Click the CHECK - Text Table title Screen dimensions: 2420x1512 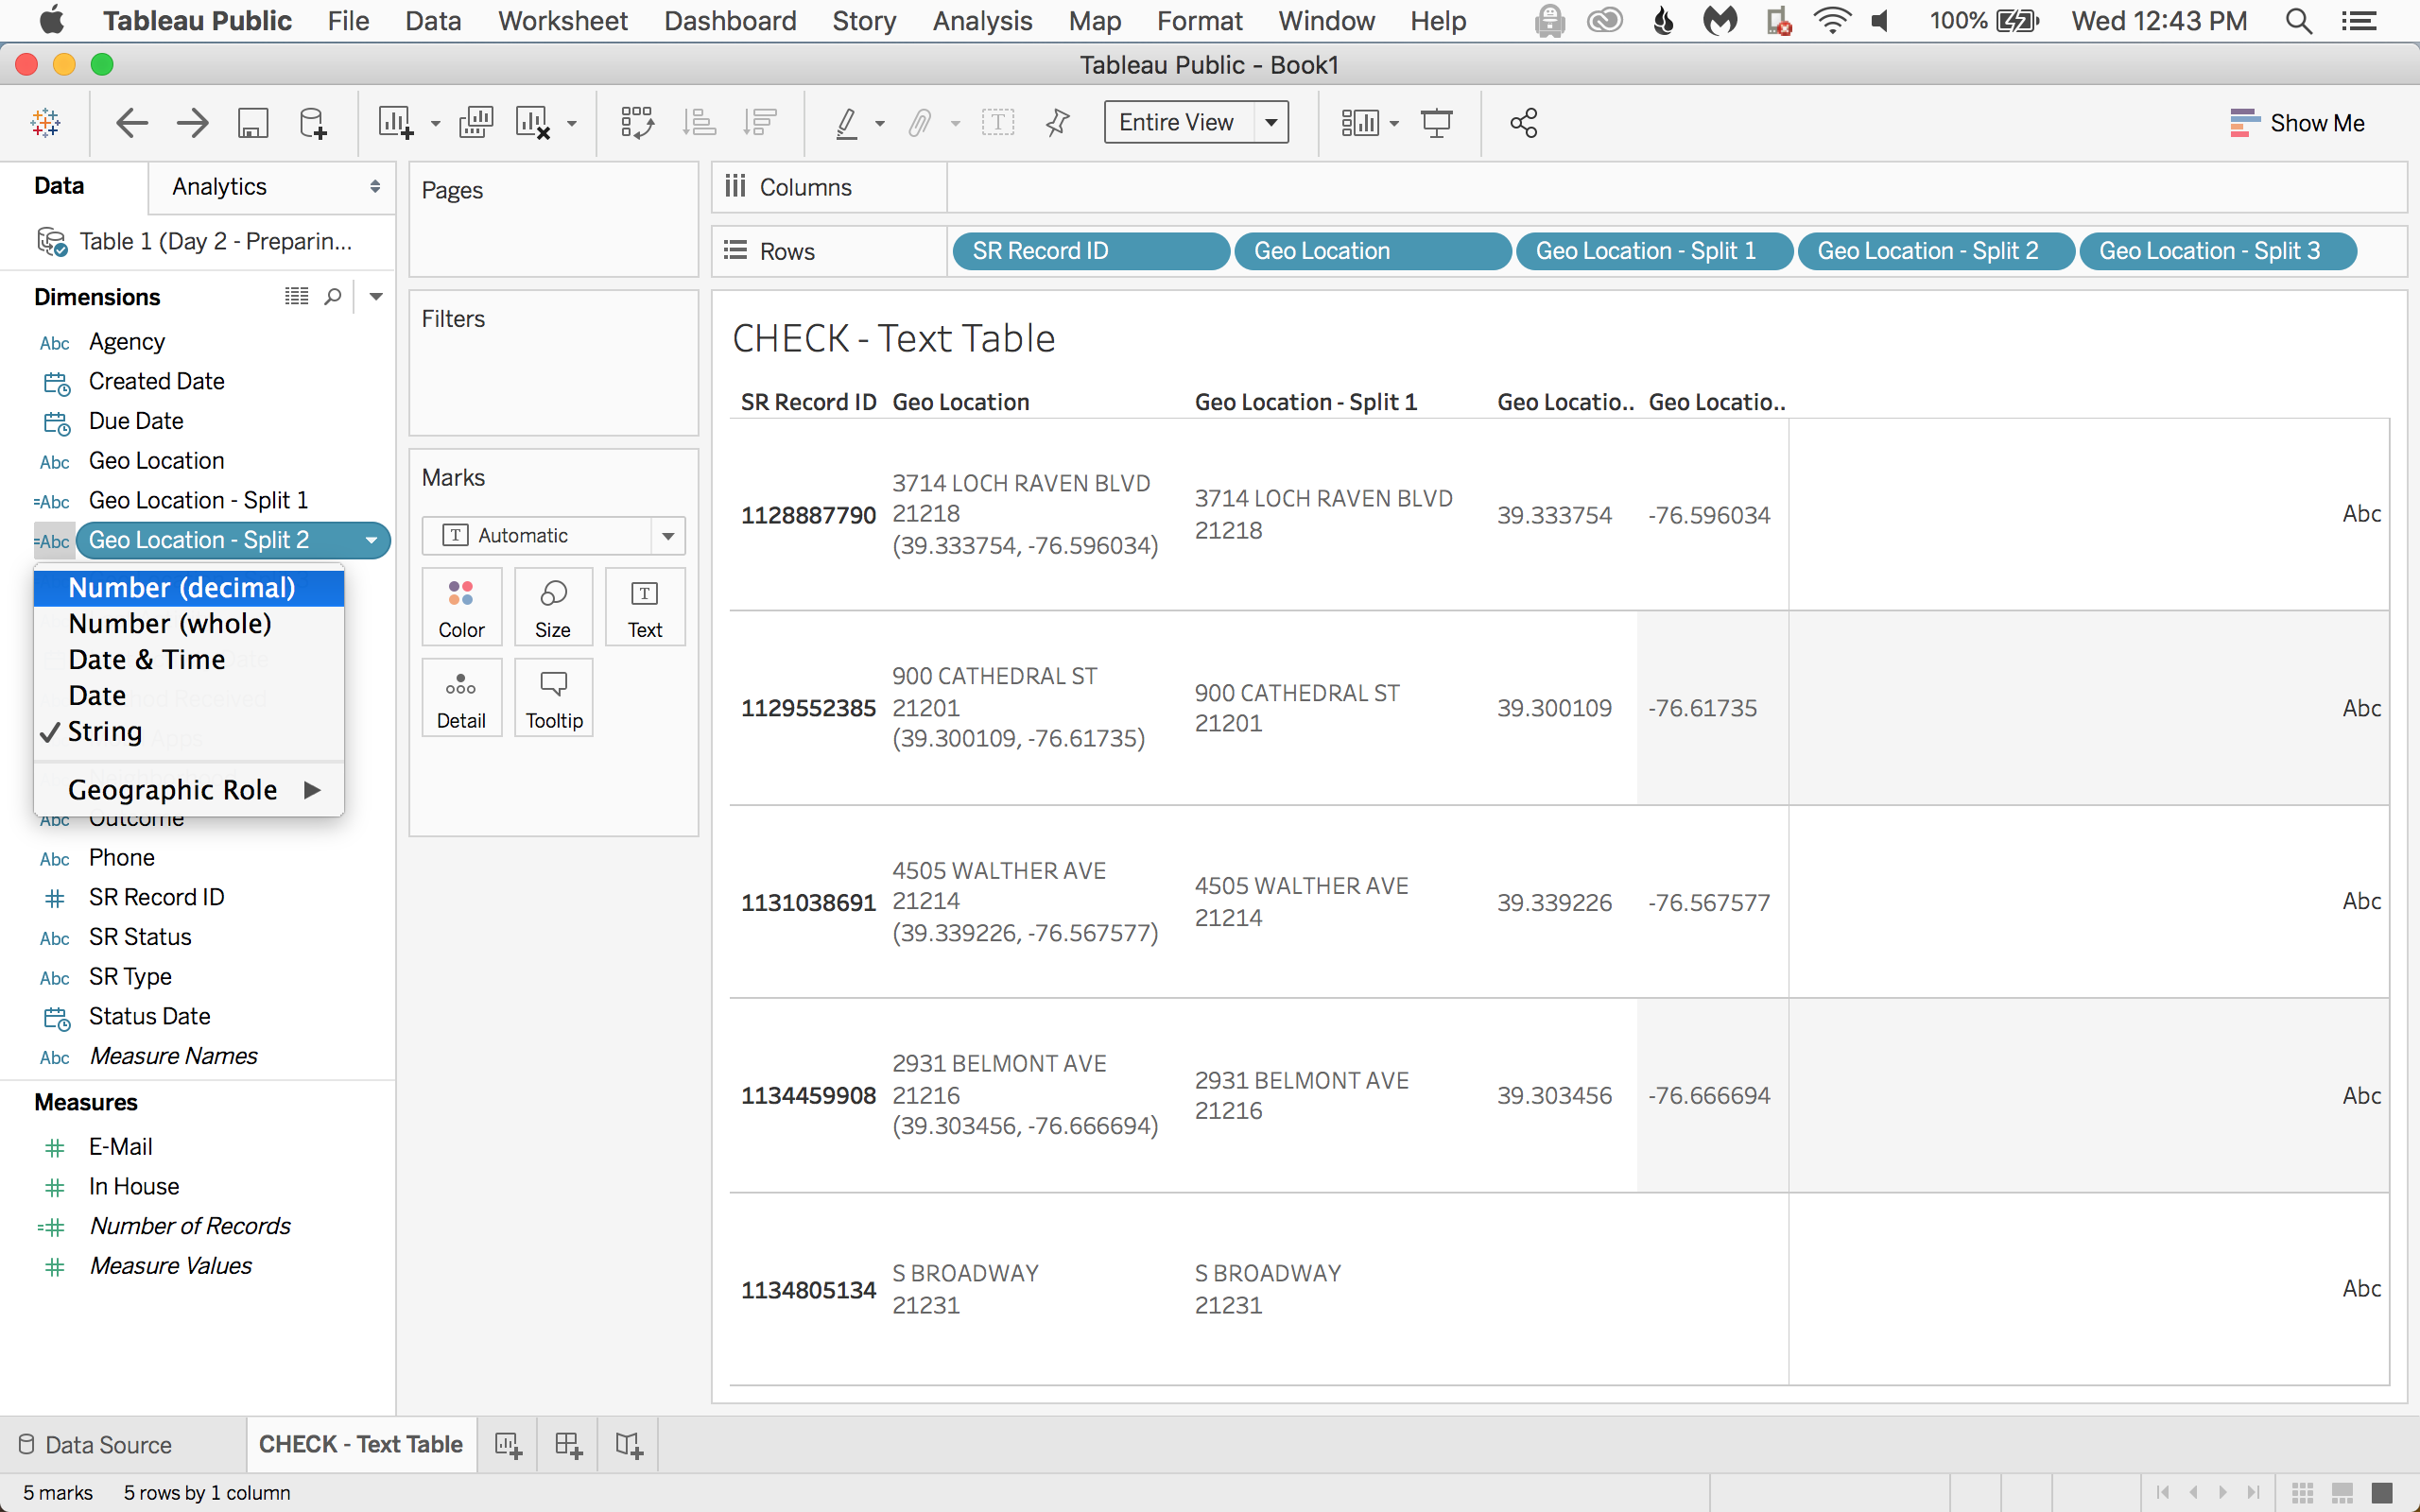tap(894, 339)
